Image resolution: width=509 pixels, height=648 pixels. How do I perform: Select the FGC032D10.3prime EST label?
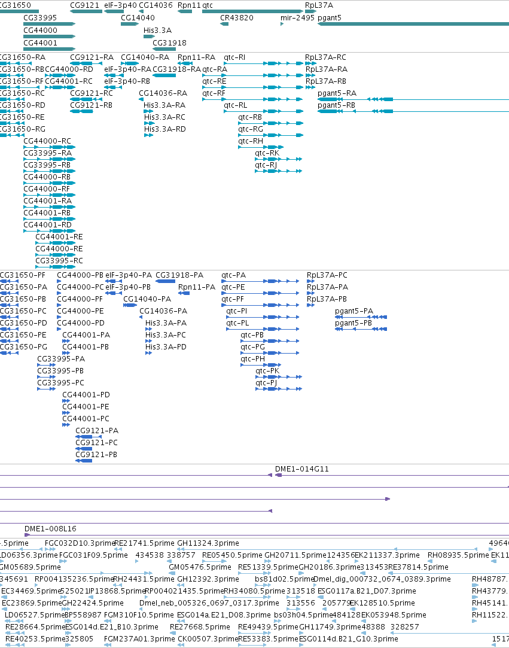pyautogui.click(x=80, y=543)
